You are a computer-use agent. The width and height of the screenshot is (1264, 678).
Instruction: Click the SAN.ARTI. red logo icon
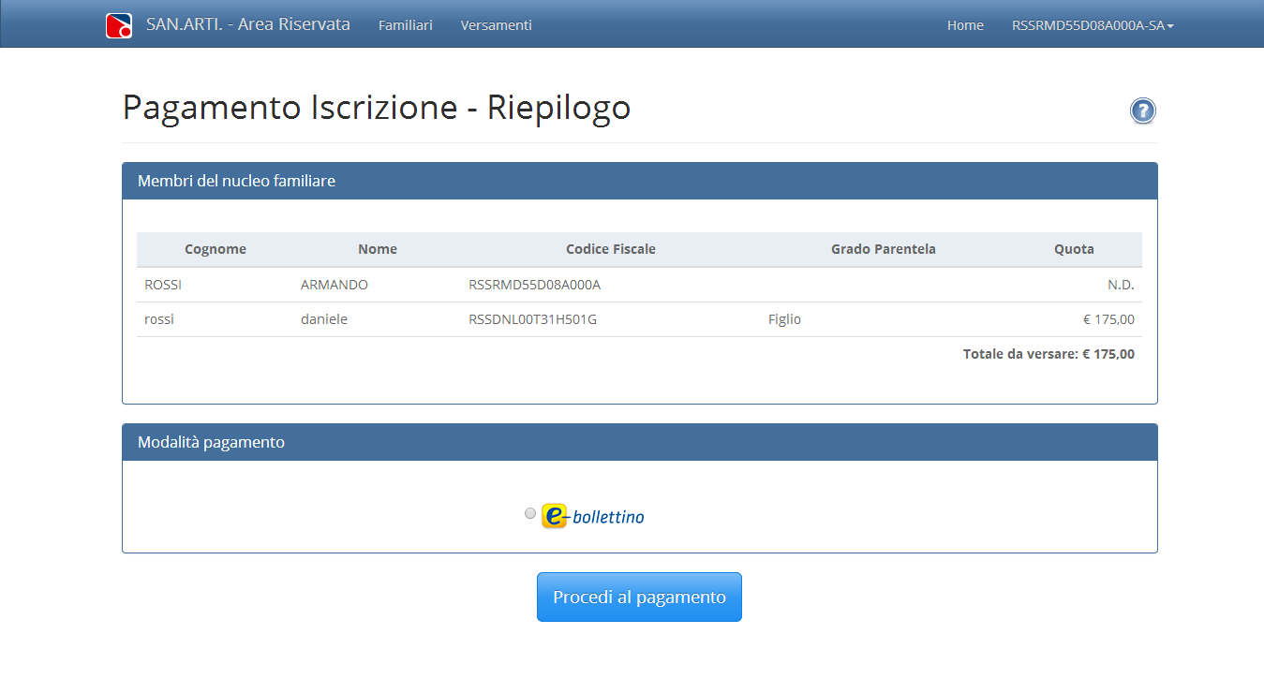(119, 25)
